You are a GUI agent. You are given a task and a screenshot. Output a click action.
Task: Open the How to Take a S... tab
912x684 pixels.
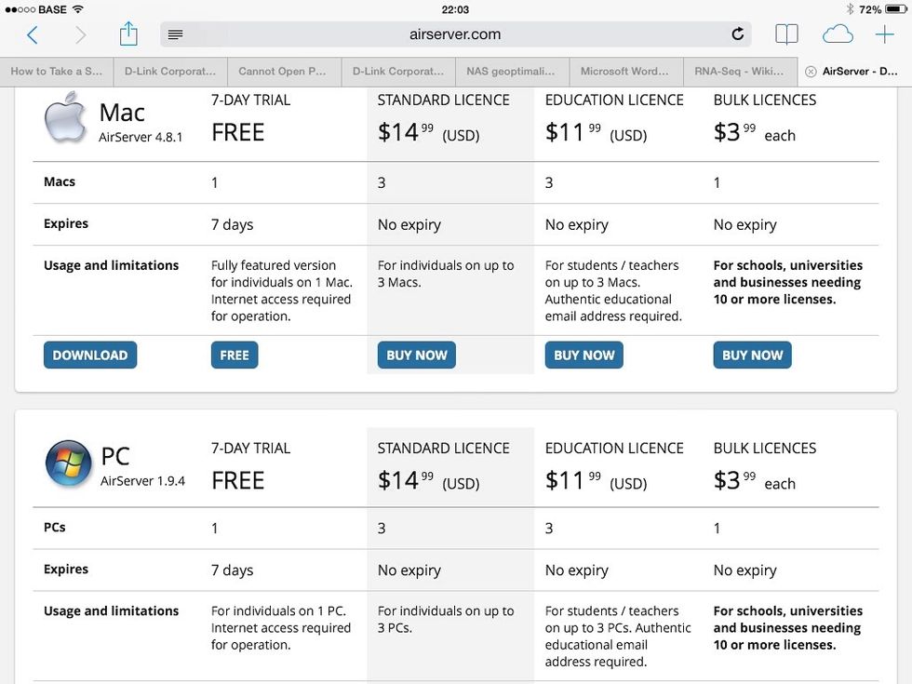56,72
